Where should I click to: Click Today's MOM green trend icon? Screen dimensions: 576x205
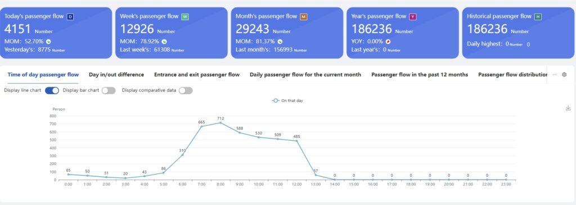pyautogui.click(x=48, y=42)
